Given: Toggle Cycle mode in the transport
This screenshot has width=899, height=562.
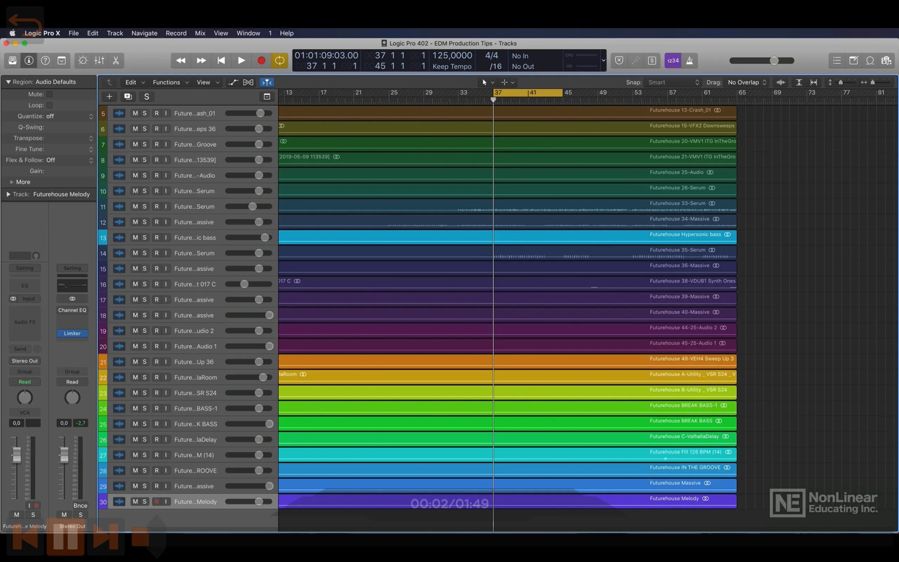Looking at the screenshot, I should [x=280, y=60].
